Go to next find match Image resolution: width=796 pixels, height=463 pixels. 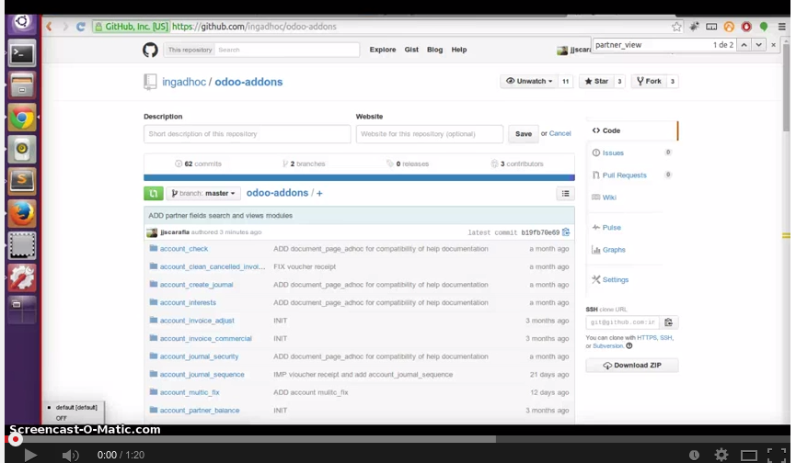pyautogui.click(x=758, y=45)
